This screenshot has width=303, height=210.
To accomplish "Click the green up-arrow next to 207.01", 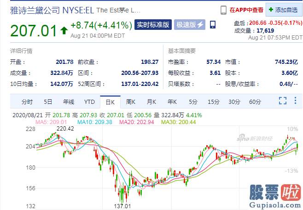I will 64,31.
